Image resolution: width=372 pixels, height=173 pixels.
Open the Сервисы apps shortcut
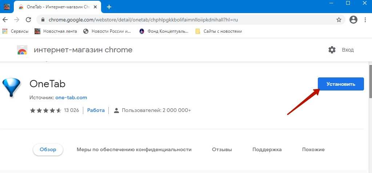tap(15, 31)
